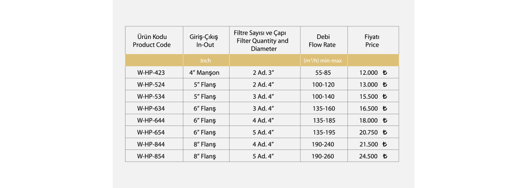Click the Giriş-Çıkış In-Out column header
Image resolution: width=528 pixels, height=188 pixels.
pyautogui.click(x=206, y=40)
